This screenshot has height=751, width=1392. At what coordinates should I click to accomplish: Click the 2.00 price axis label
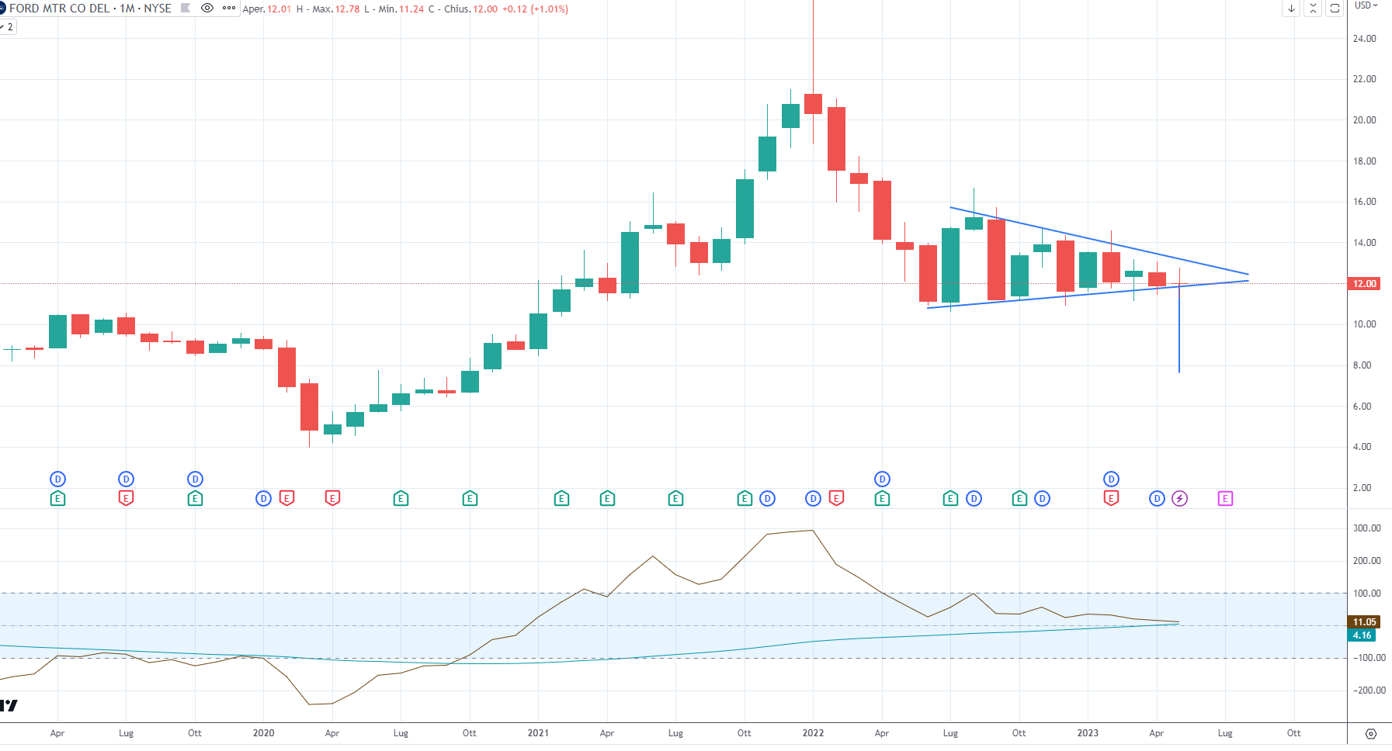click(1362, 488)
